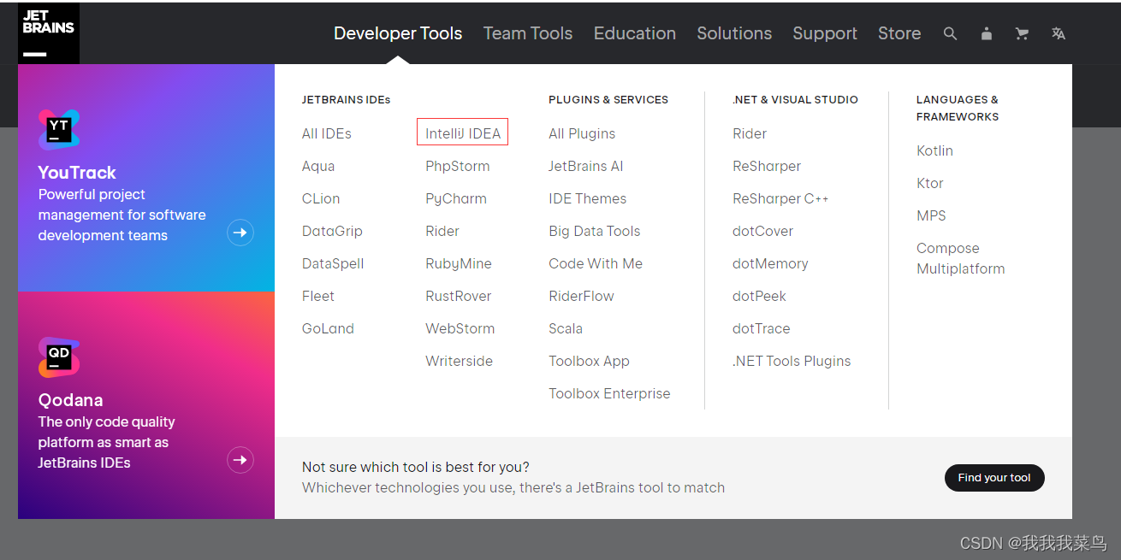The width and height of the screenshot is (1121, 560).
Task: Open the MPS link
Action: 931,215
